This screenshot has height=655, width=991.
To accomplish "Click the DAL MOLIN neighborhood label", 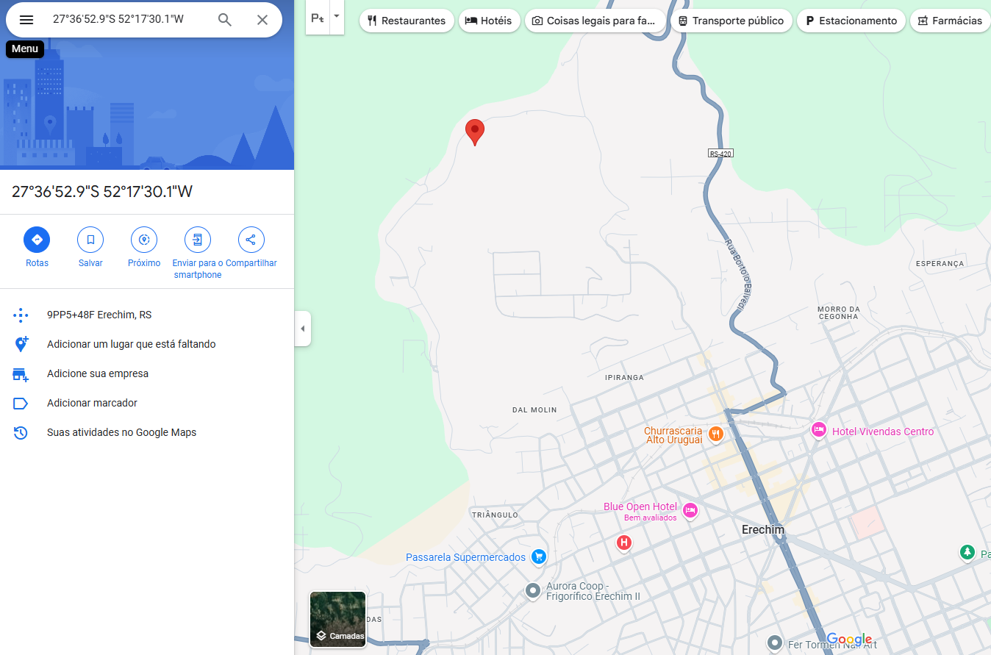I will click(534, 409).
